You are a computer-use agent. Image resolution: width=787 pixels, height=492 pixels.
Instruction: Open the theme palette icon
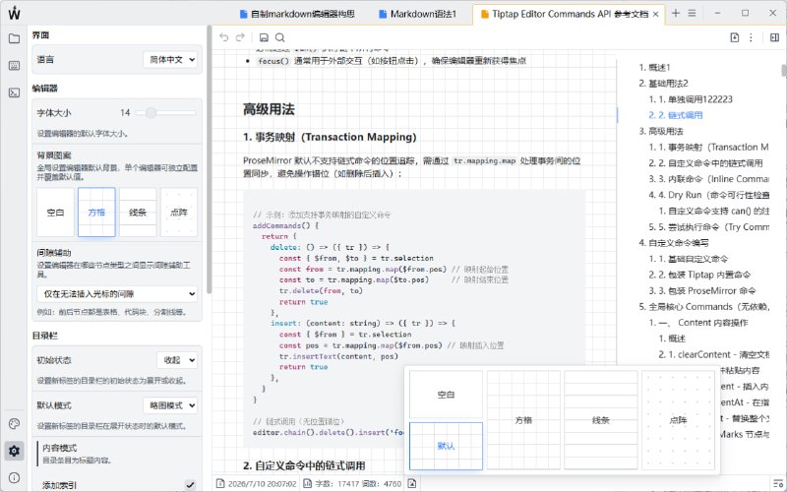[x=14, y=424]
